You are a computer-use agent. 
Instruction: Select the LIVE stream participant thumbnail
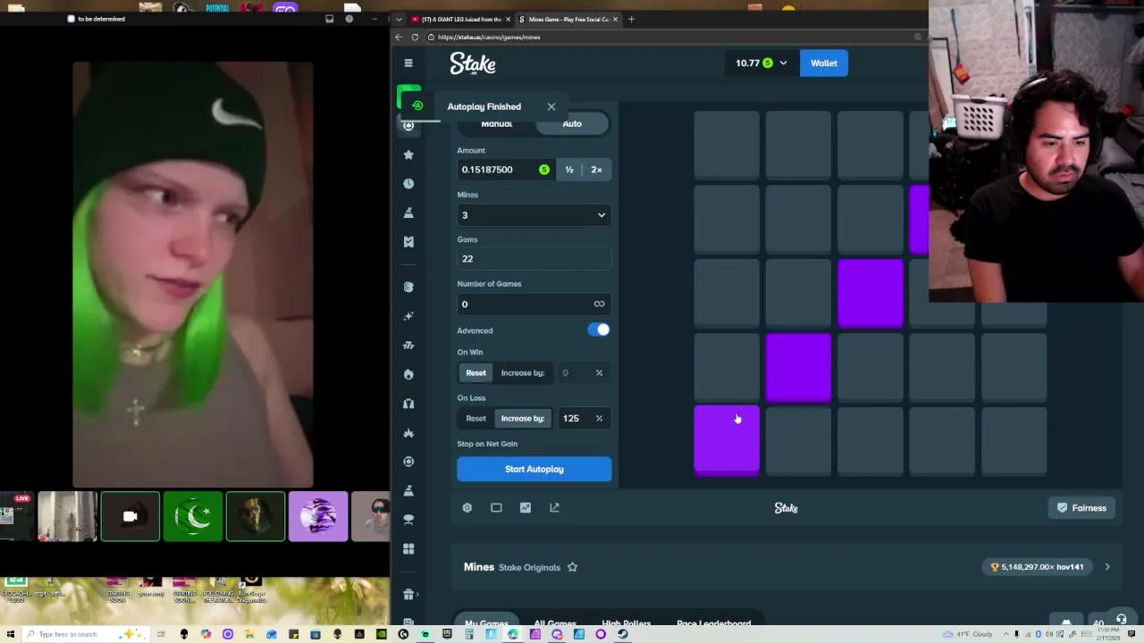[16, 517]
